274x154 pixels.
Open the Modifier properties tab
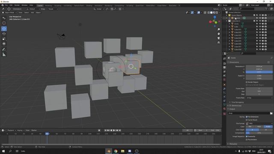pyautogui.click(x=224, y=89)
